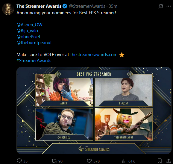Open thestreamerawards.com link
This screenshot has width=173, height=164.
94,55
